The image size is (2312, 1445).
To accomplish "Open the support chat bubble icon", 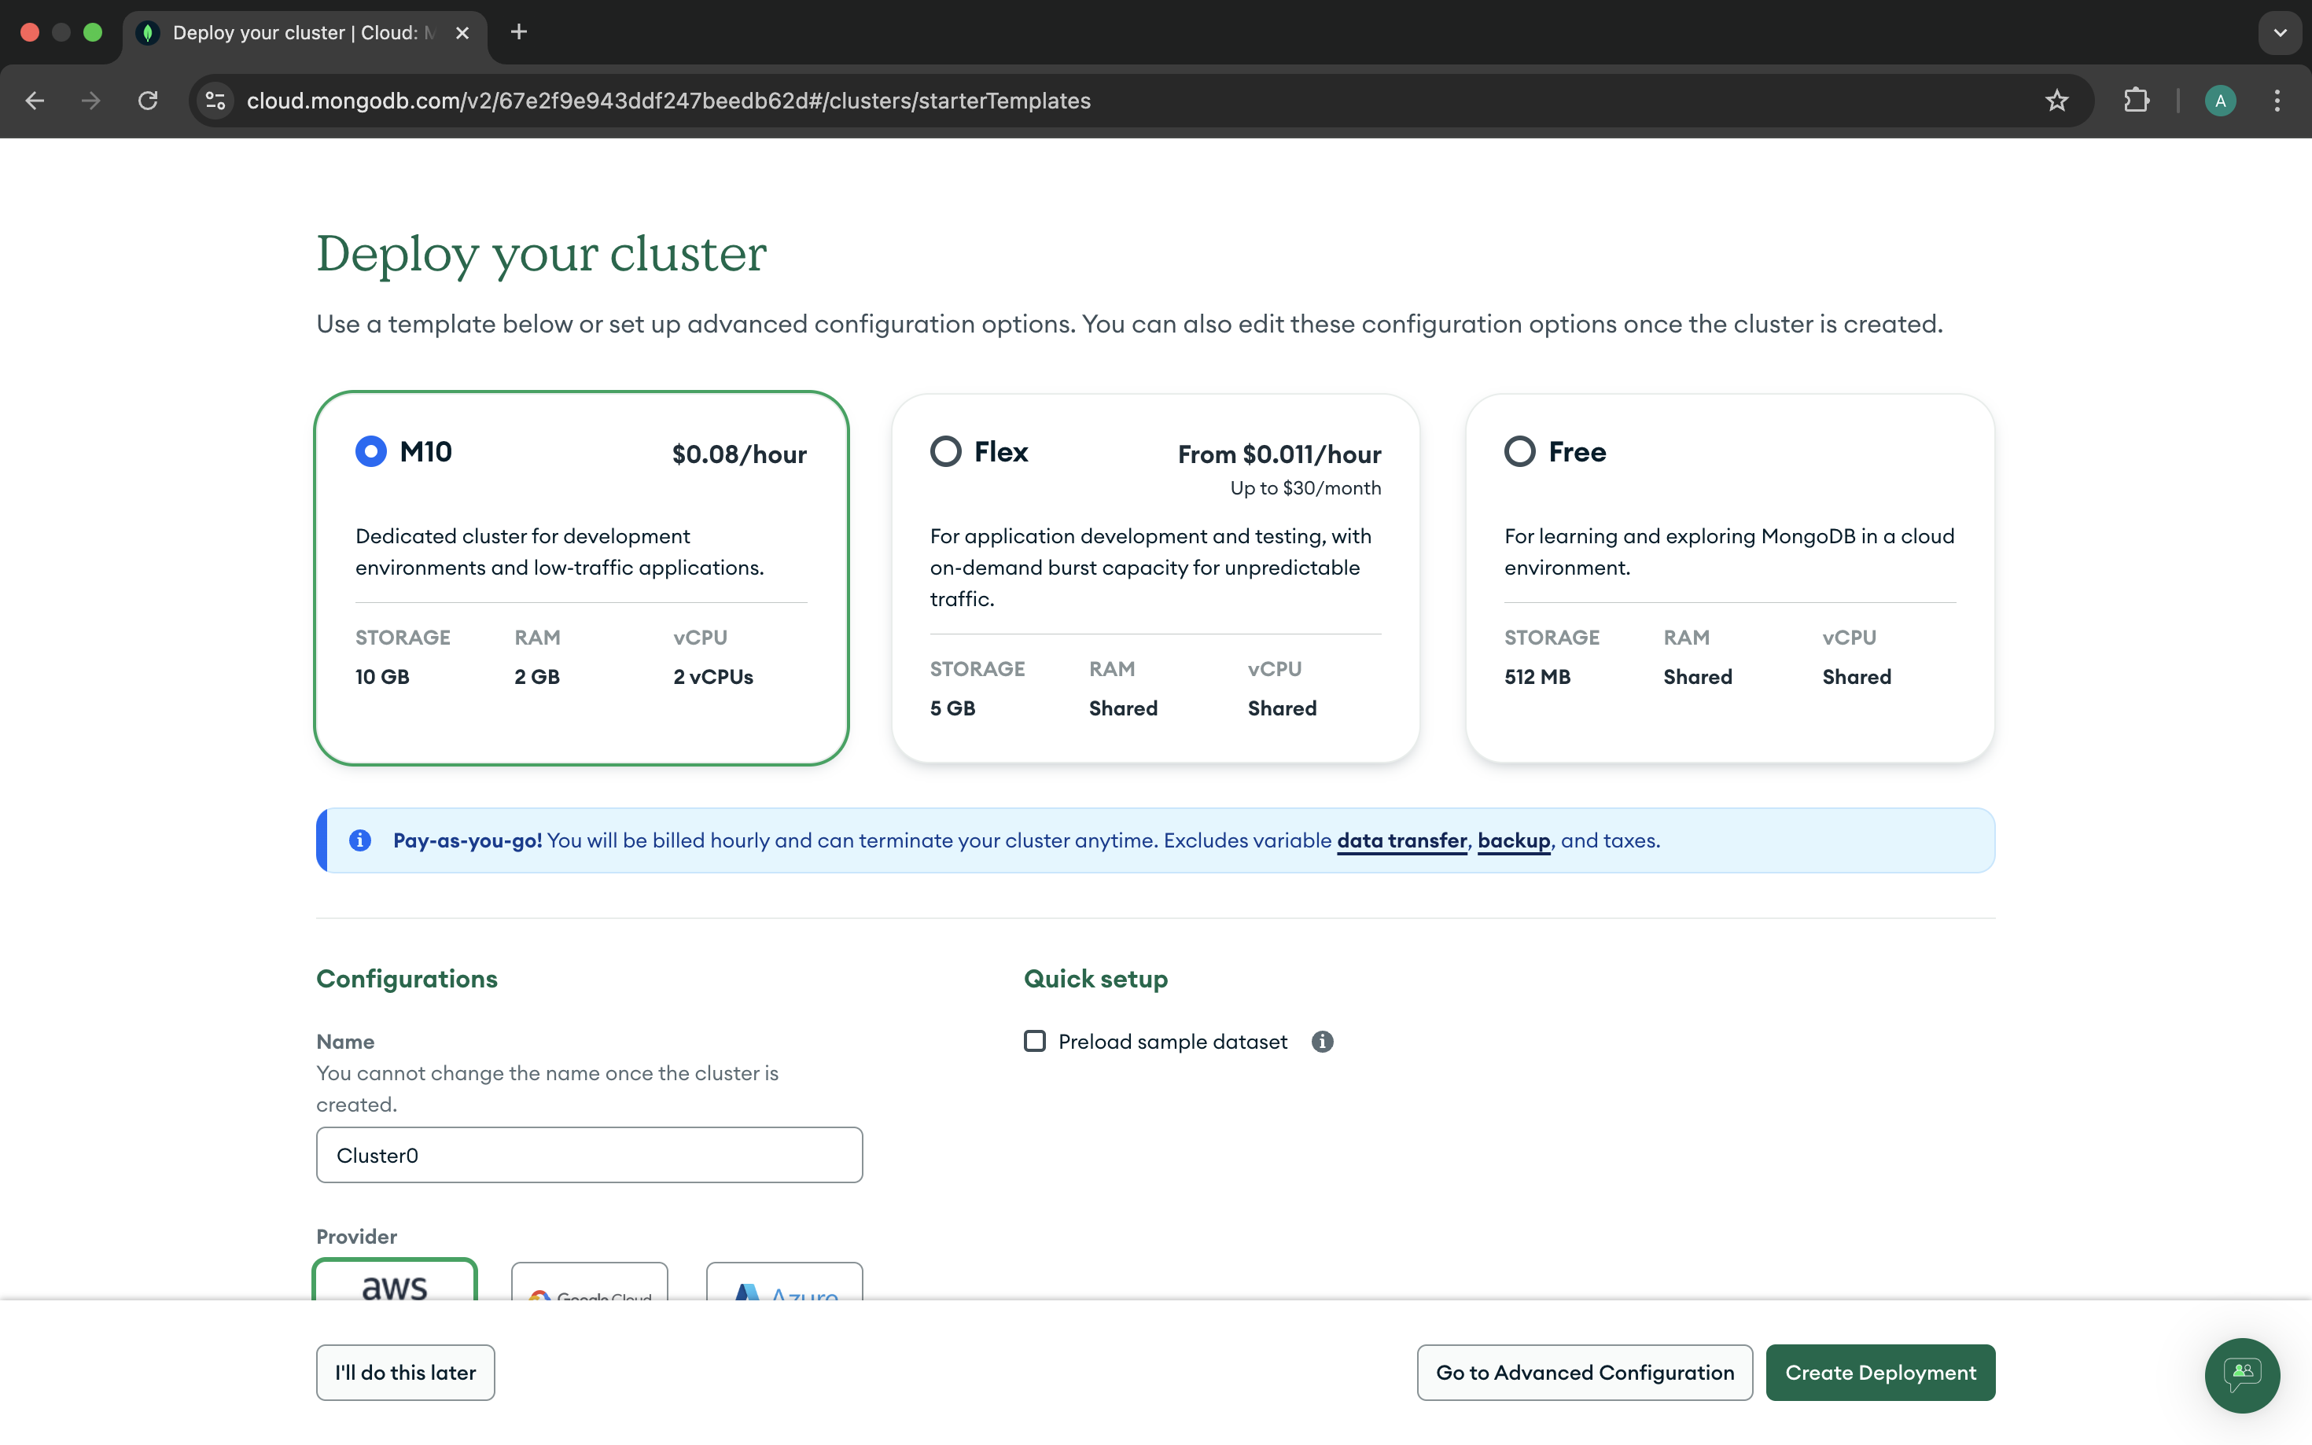I will tap(2241, 1375).
